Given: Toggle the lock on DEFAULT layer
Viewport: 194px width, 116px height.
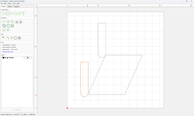Looking at the screenshot, I should [7, 58].
